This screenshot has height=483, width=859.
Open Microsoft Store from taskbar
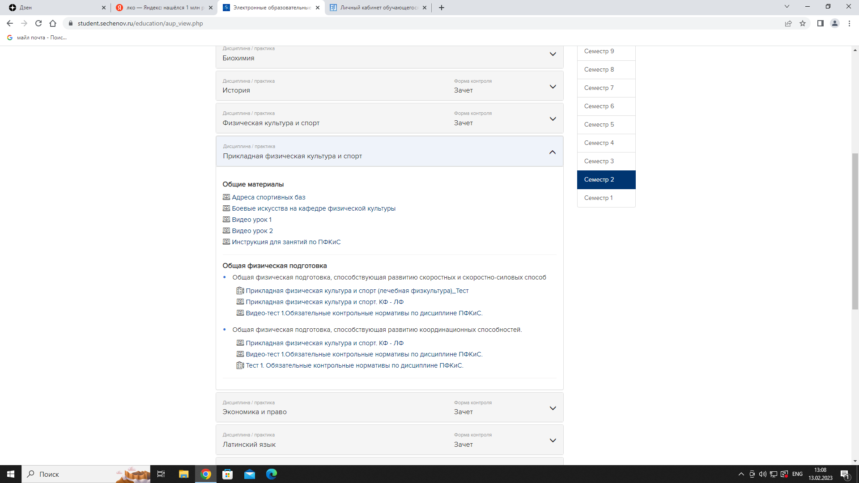[x=228, y=474]
